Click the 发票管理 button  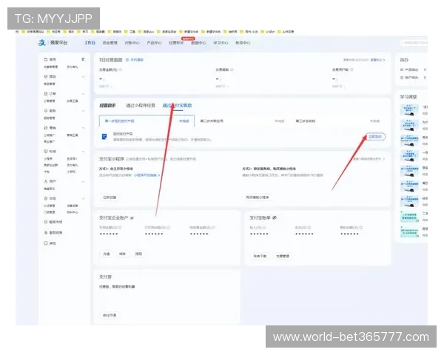pyautogui.click(x=283, y=256)
